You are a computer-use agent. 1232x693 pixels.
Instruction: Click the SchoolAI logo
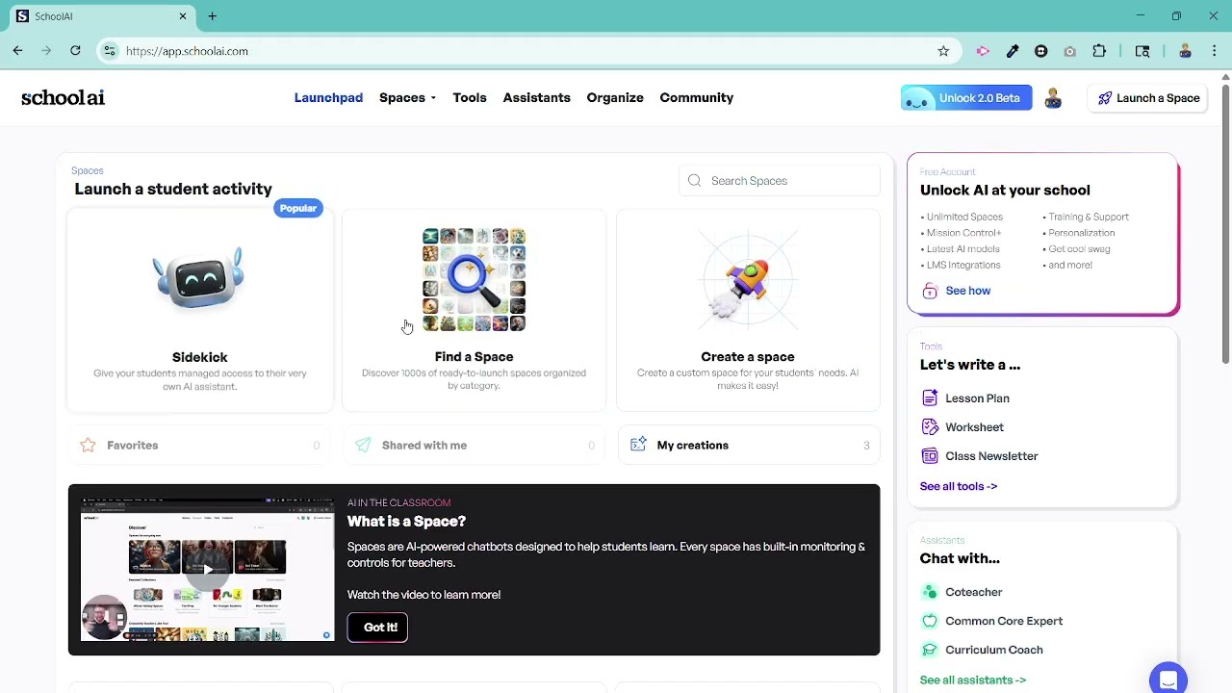[x=63, y=97]
